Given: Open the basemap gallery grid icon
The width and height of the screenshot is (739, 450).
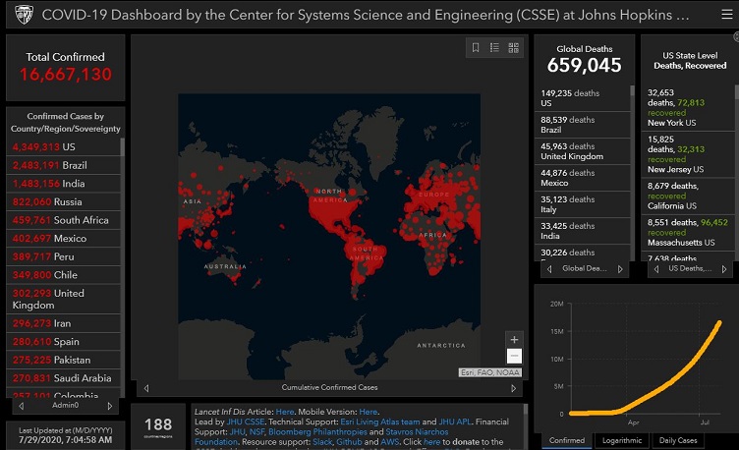Looking at the screenshot, I should (513, 47).
